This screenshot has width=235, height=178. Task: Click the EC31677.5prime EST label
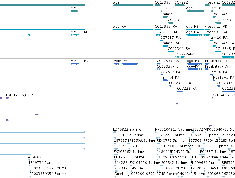point(171,168)
